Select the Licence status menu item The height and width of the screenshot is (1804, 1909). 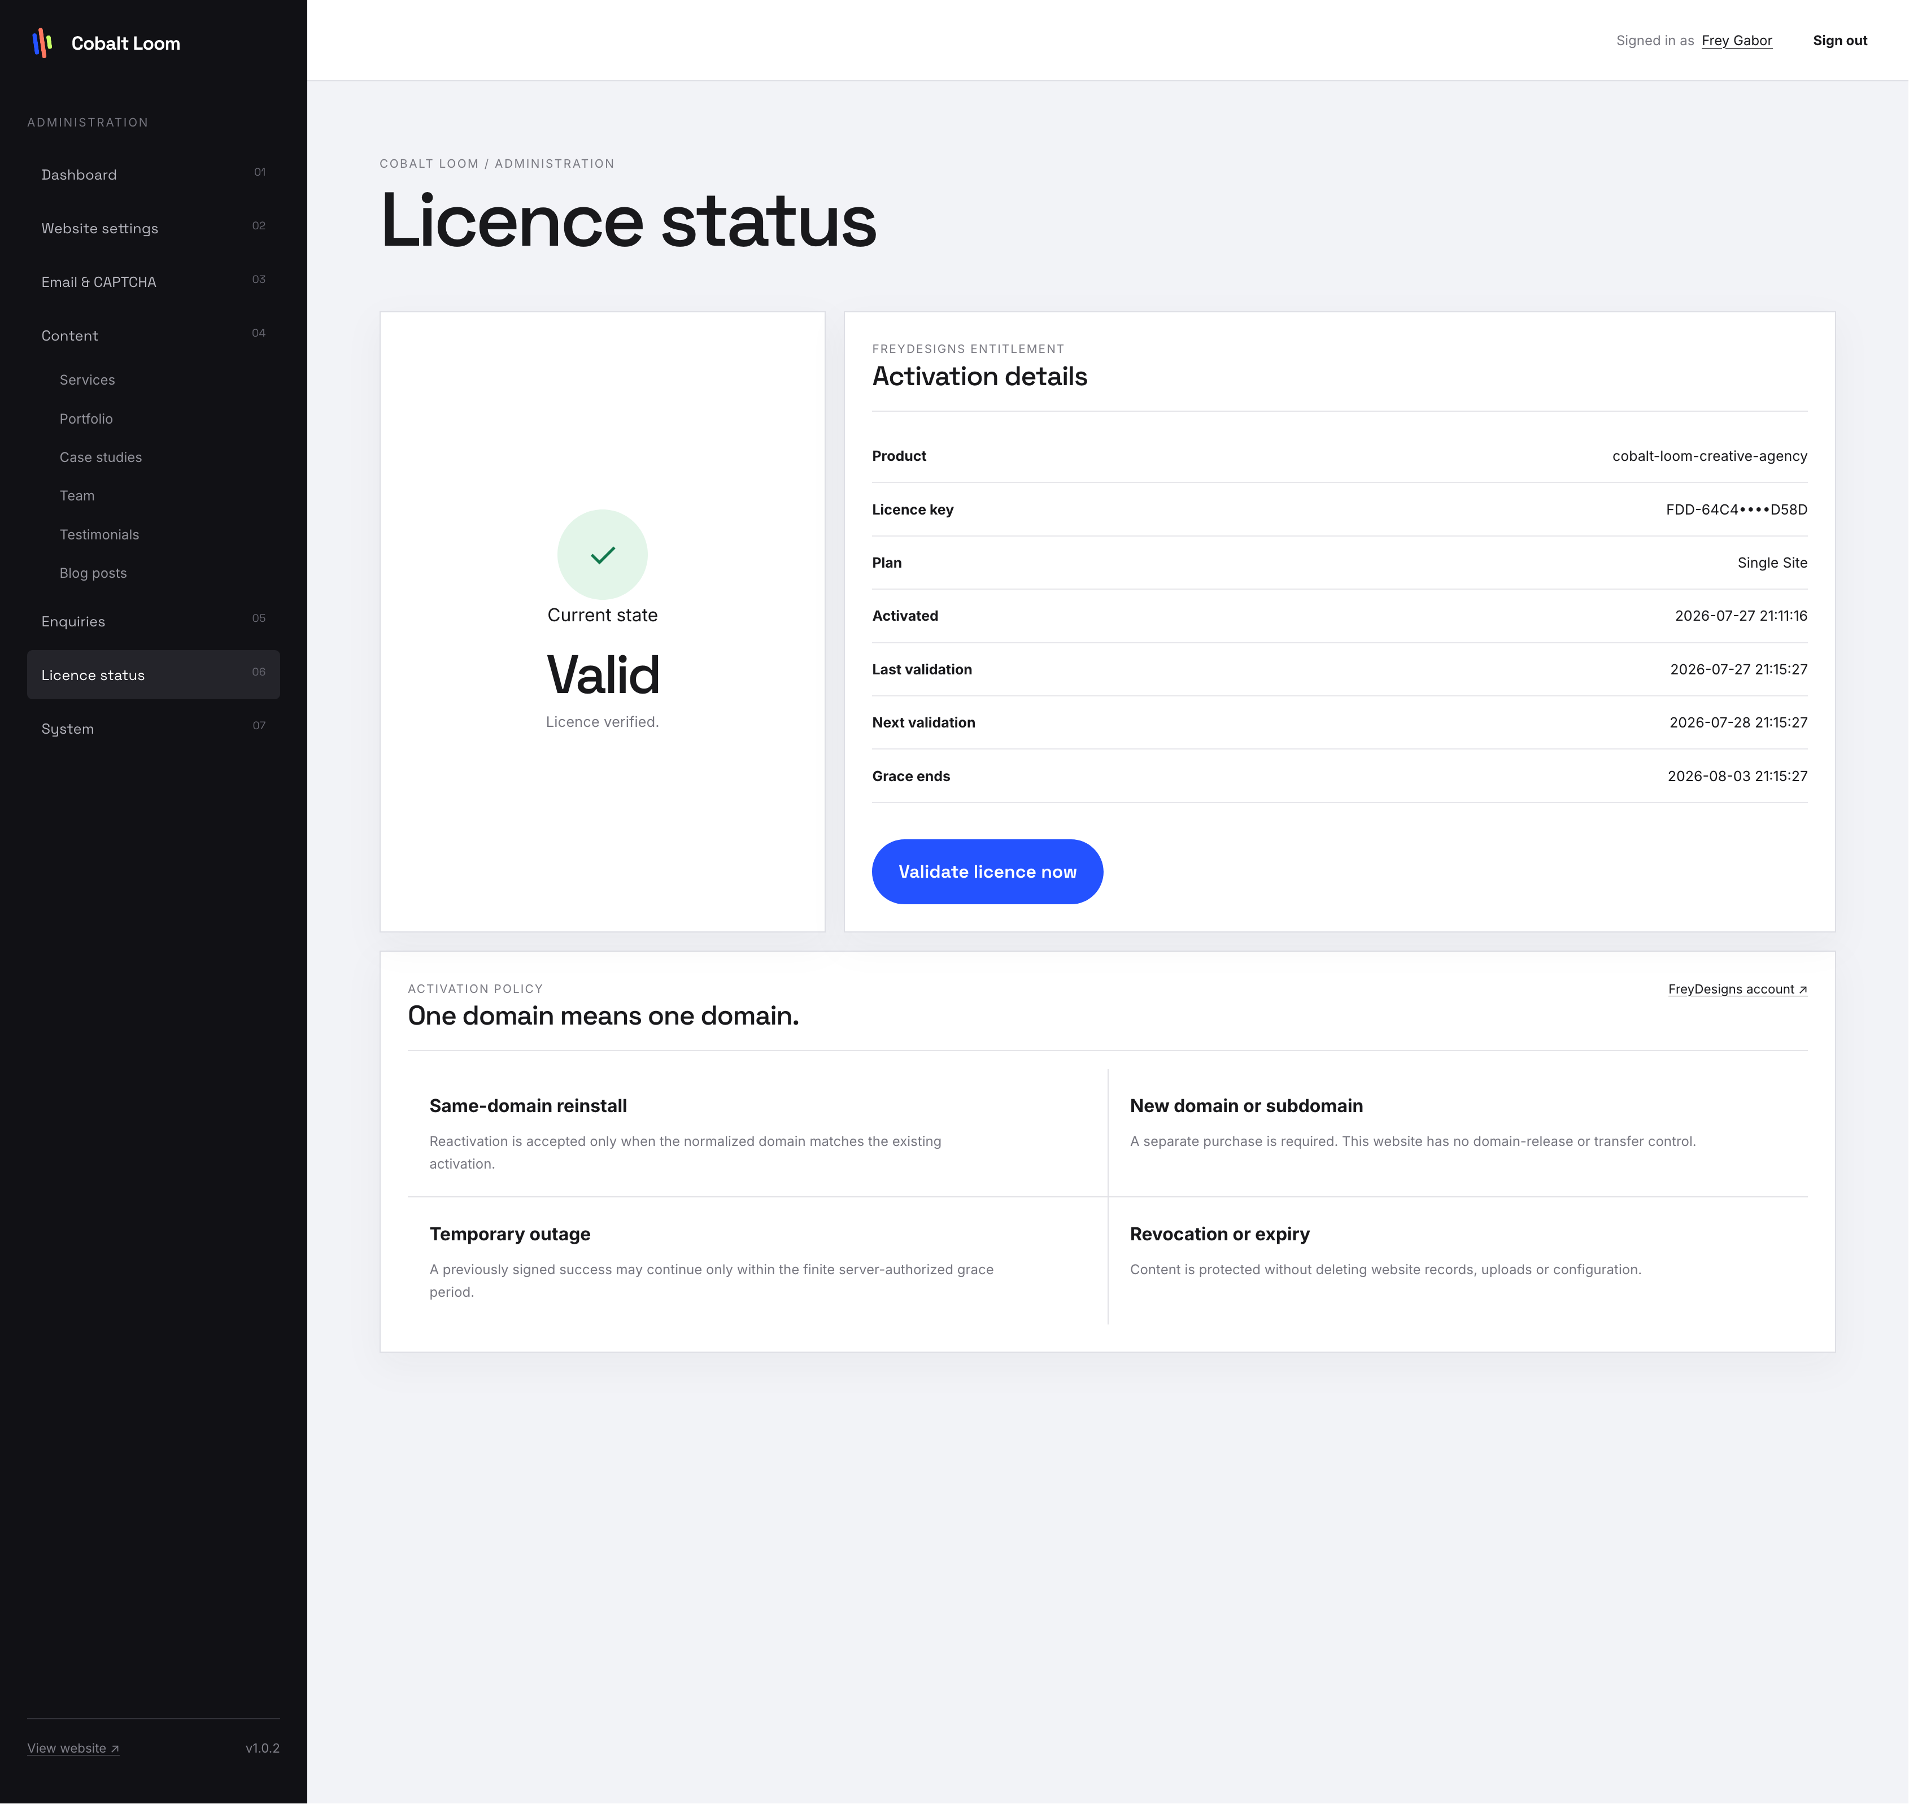153,675
